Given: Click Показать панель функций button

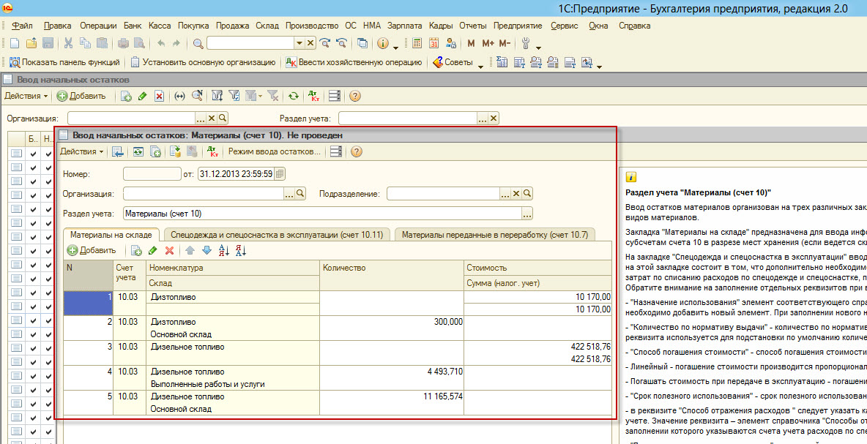Looking at the screenshot, I should coord(65,63).
